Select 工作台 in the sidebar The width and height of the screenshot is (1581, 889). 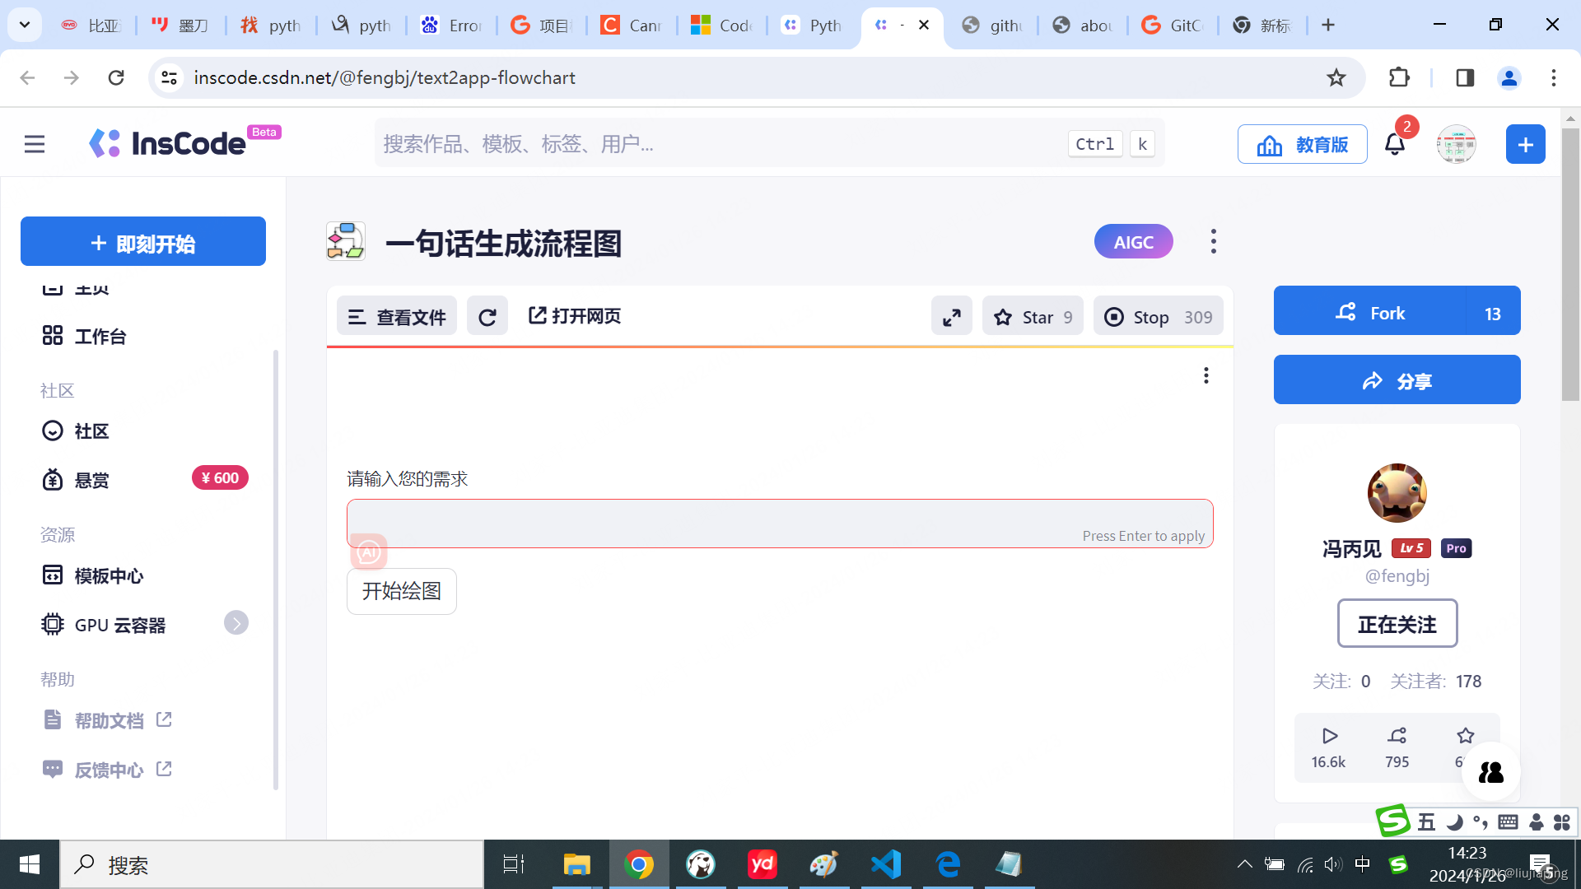point(100,337)
